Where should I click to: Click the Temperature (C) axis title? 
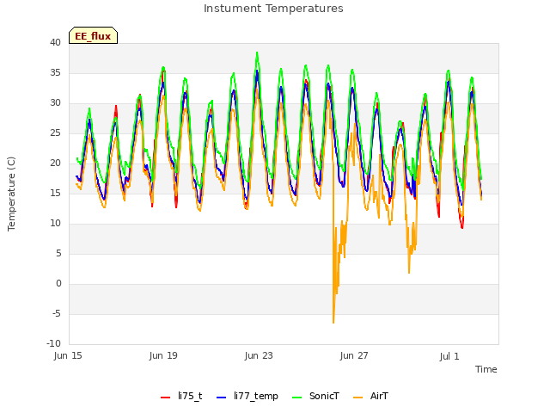pyautogui.click(x=11, y=194)
